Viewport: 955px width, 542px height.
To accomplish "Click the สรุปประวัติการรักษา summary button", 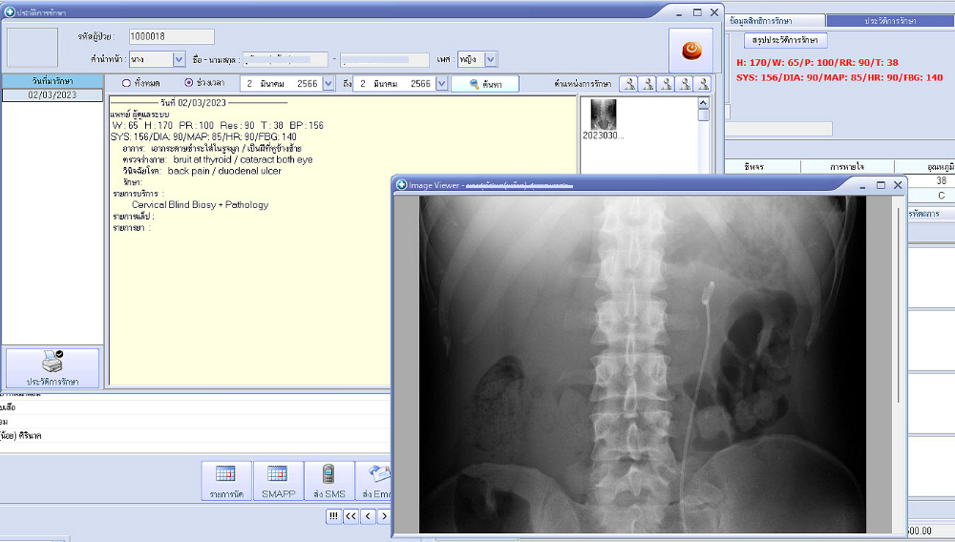I will click(x=785, y=40).
